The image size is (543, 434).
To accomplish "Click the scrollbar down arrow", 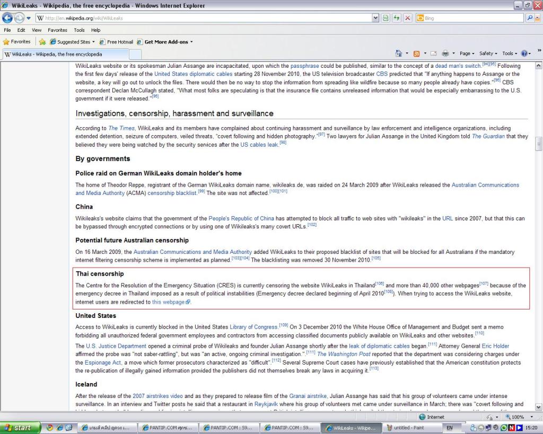I will pos(539,407).
